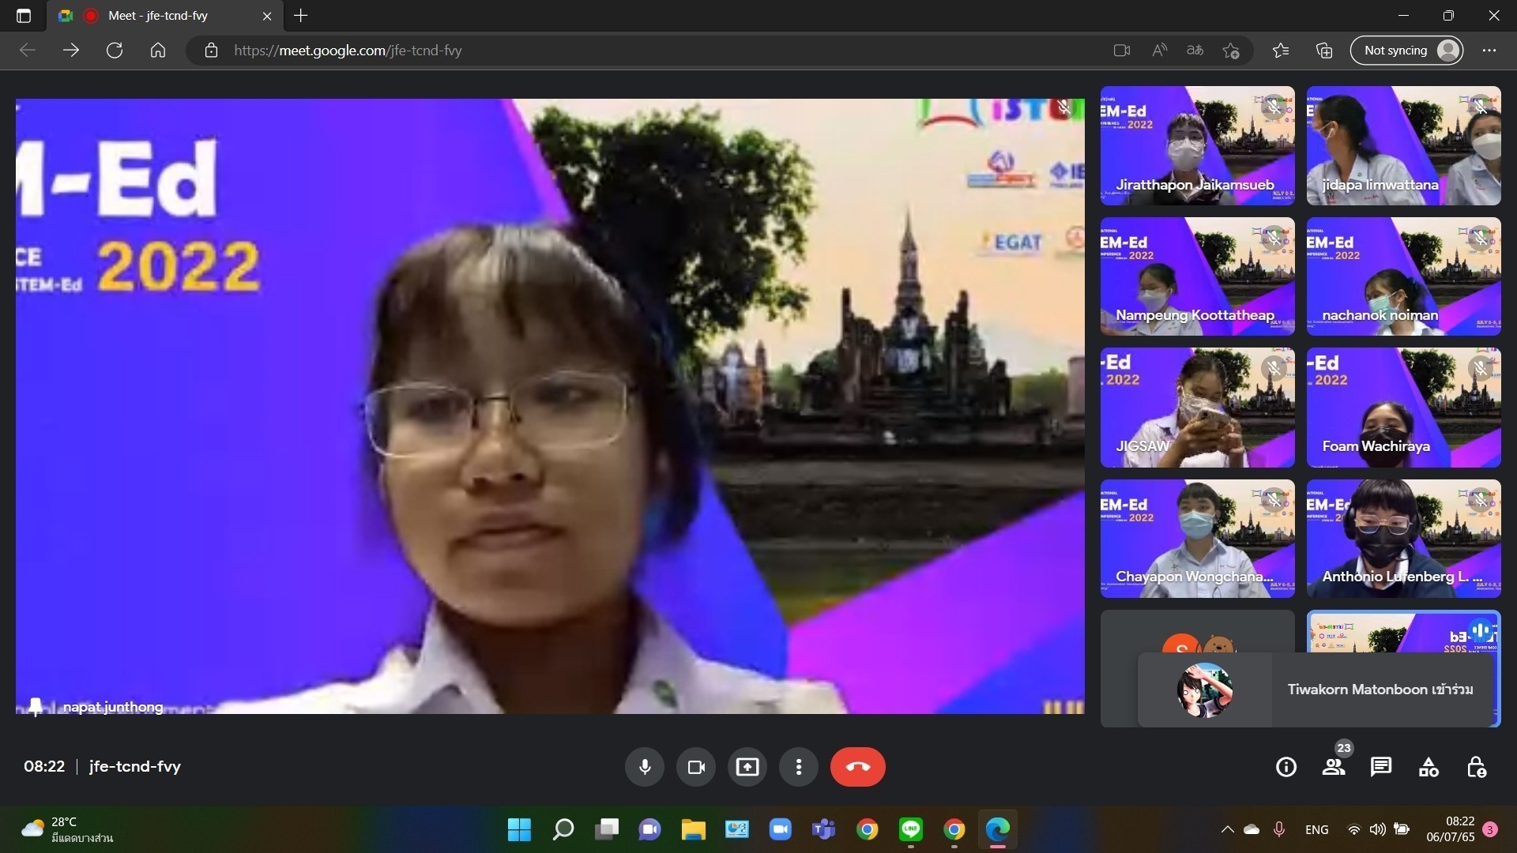Select Foam Wachiraya video tile
Viewport: 1517px width, 853px height.
click(x=1404, y=408)
